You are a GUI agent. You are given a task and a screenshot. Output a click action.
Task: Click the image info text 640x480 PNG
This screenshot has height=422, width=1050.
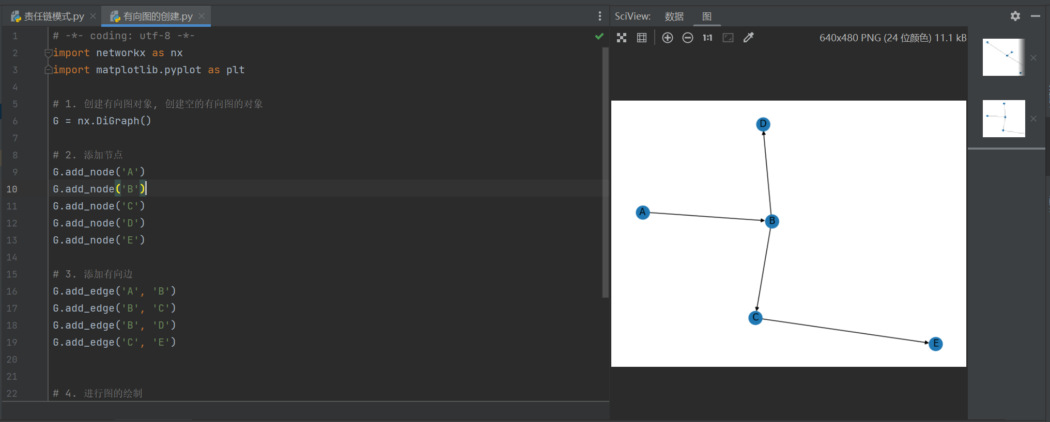click(893, 38)
